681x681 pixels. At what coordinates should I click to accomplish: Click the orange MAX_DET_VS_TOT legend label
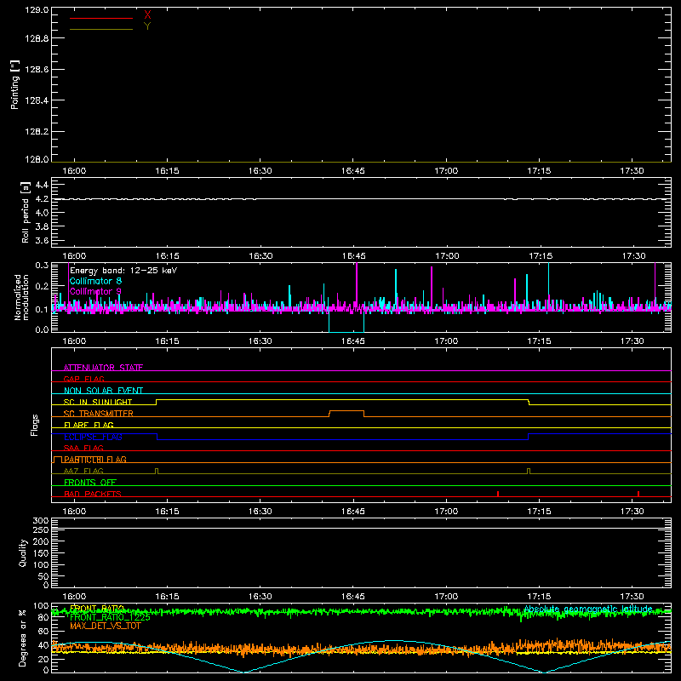pos(105,626)
